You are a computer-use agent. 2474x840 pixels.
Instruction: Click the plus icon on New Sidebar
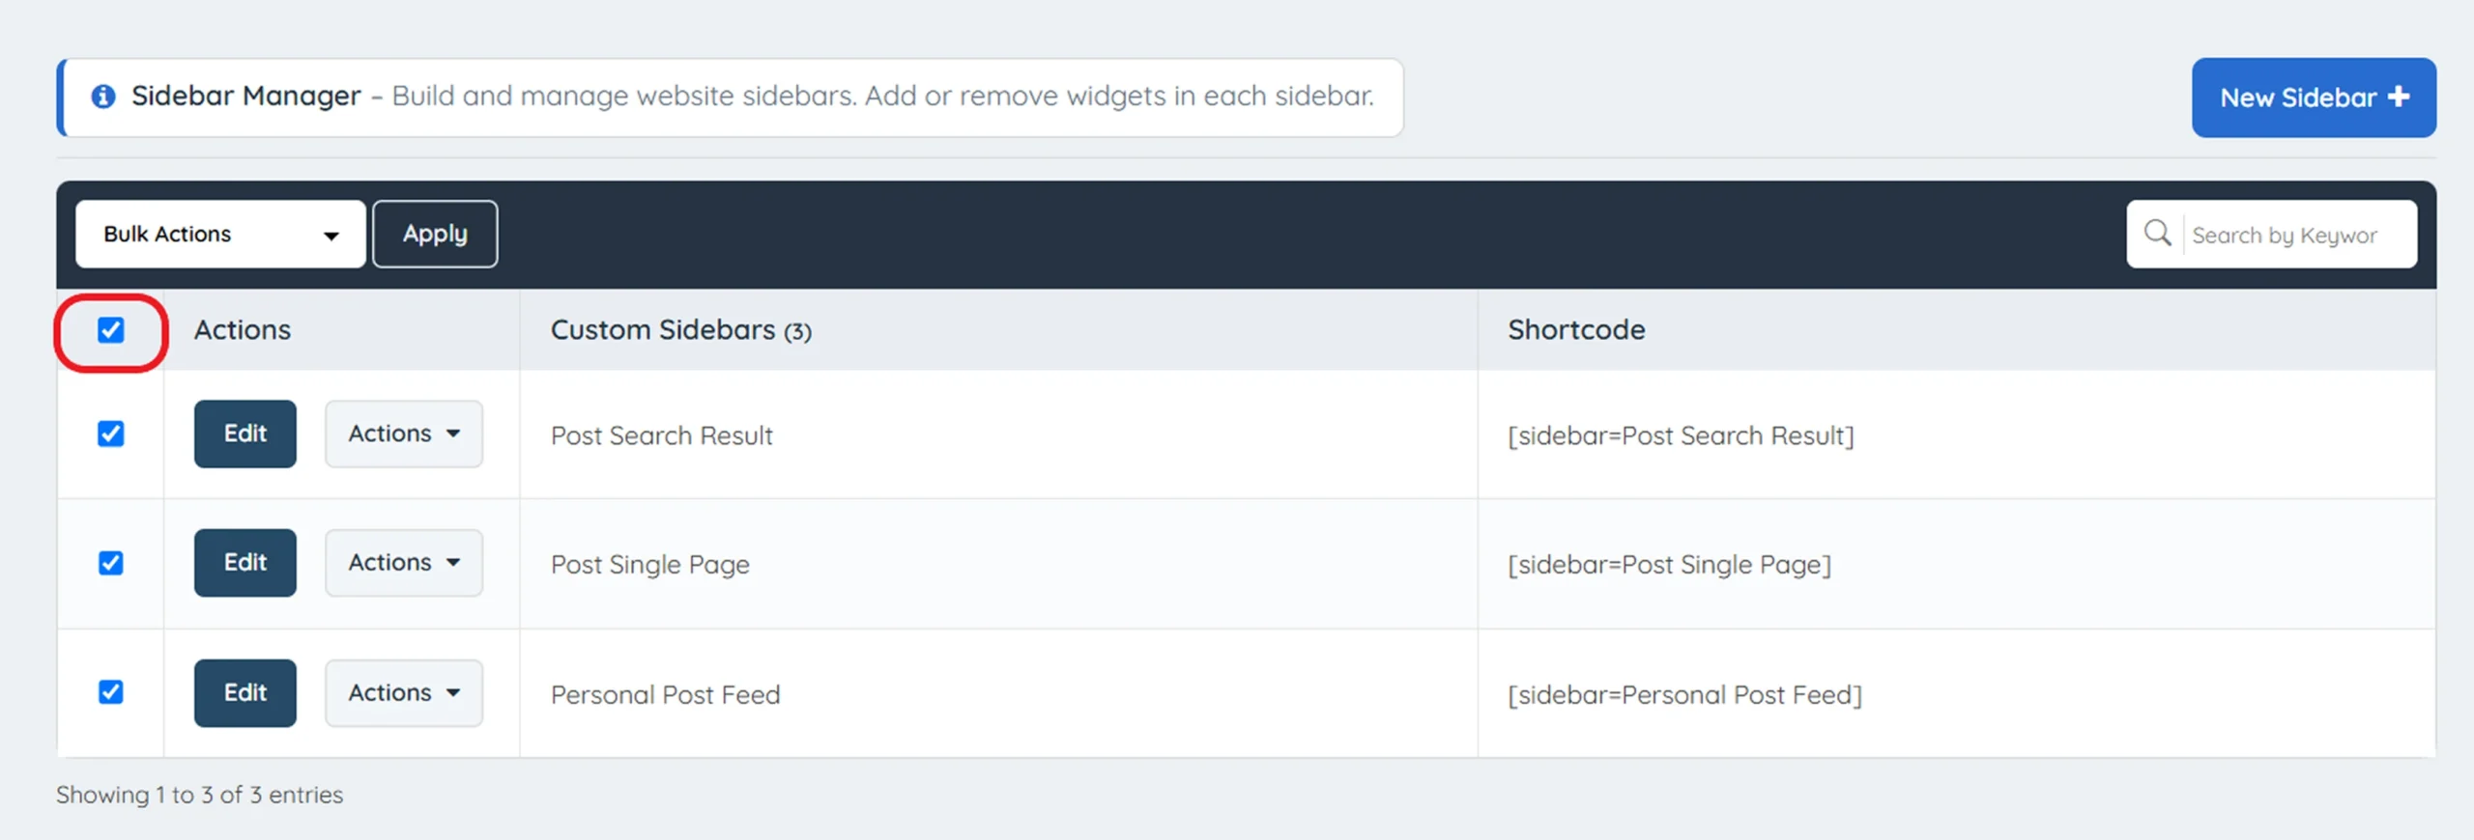[x=2399, y=98]
